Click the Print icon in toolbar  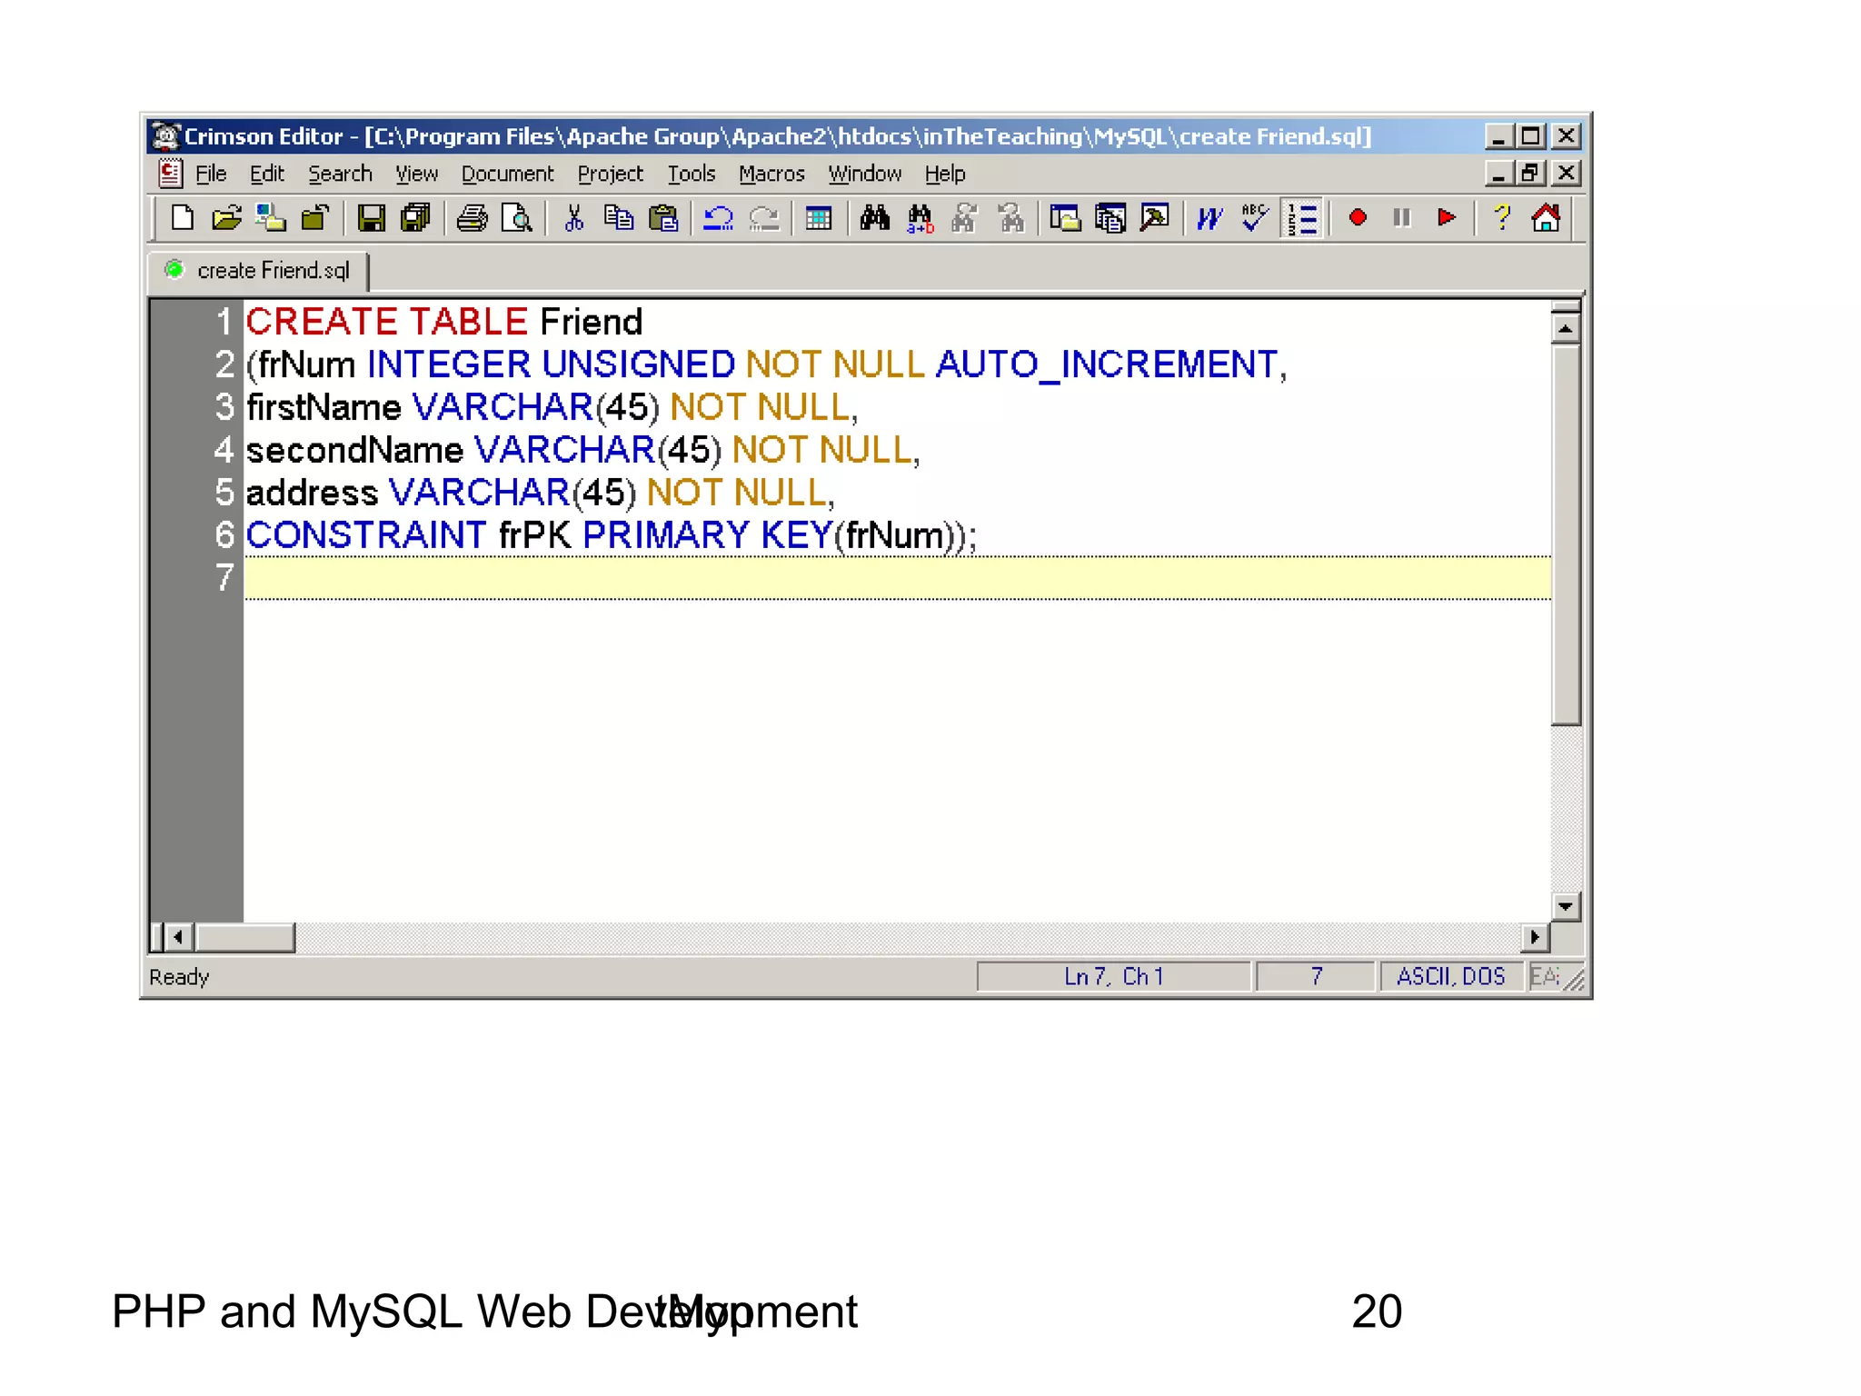click(x=472, y=218)
